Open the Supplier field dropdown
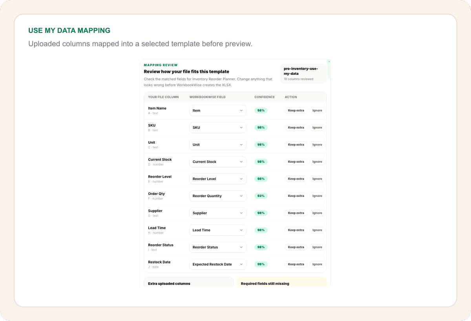The height and width of the screenshot is (321, 471). pyautogui.click(x=218, y=213)
